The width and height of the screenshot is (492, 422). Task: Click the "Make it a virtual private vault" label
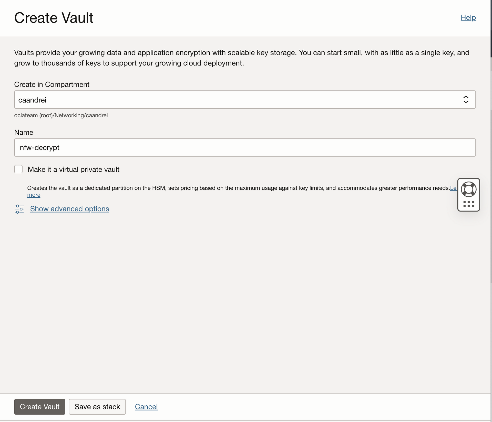pyautogui.click(x=73, y=170)
